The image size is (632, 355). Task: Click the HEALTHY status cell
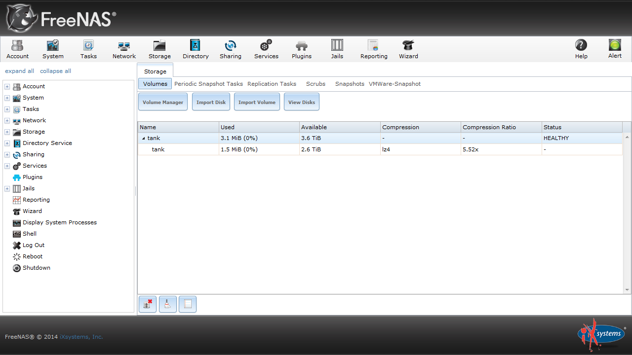(x=582, y=138)
